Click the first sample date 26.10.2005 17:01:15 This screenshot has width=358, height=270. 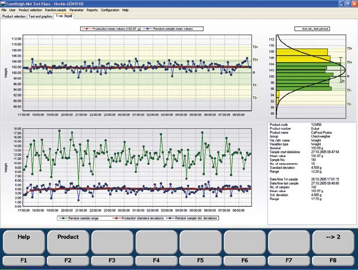point(325,179)
